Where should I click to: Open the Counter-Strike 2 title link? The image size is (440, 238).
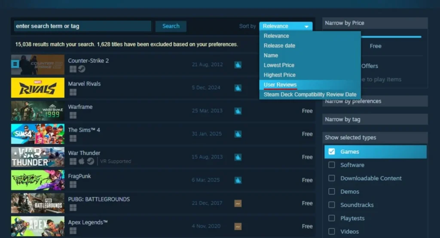tap(89, 61)
